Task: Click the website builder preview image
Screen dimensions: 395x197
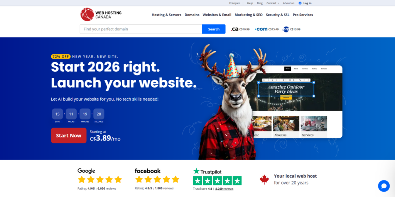Action: pyautogui.click(x=292, y=102)
